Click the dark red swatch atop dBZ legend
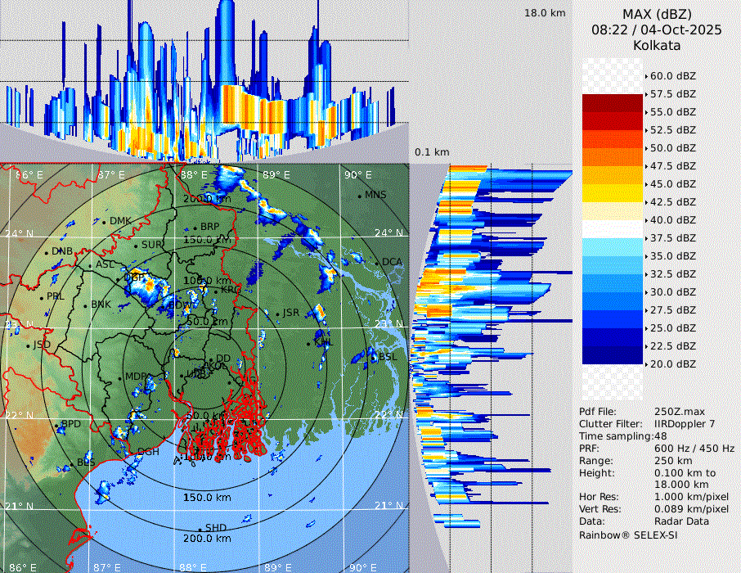Viewport: 741px width, 573px height. coord(612,103)
